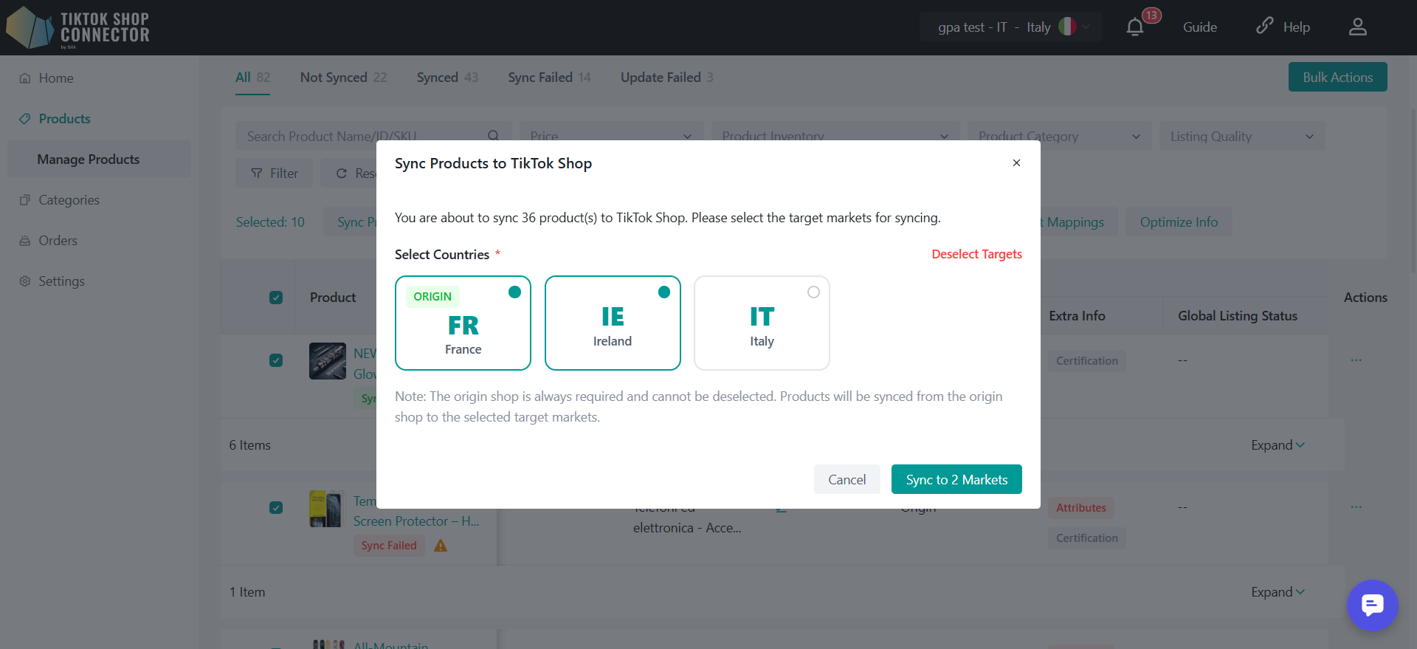
Task: Click the Cancel button
Action: (x=847, y=479)
